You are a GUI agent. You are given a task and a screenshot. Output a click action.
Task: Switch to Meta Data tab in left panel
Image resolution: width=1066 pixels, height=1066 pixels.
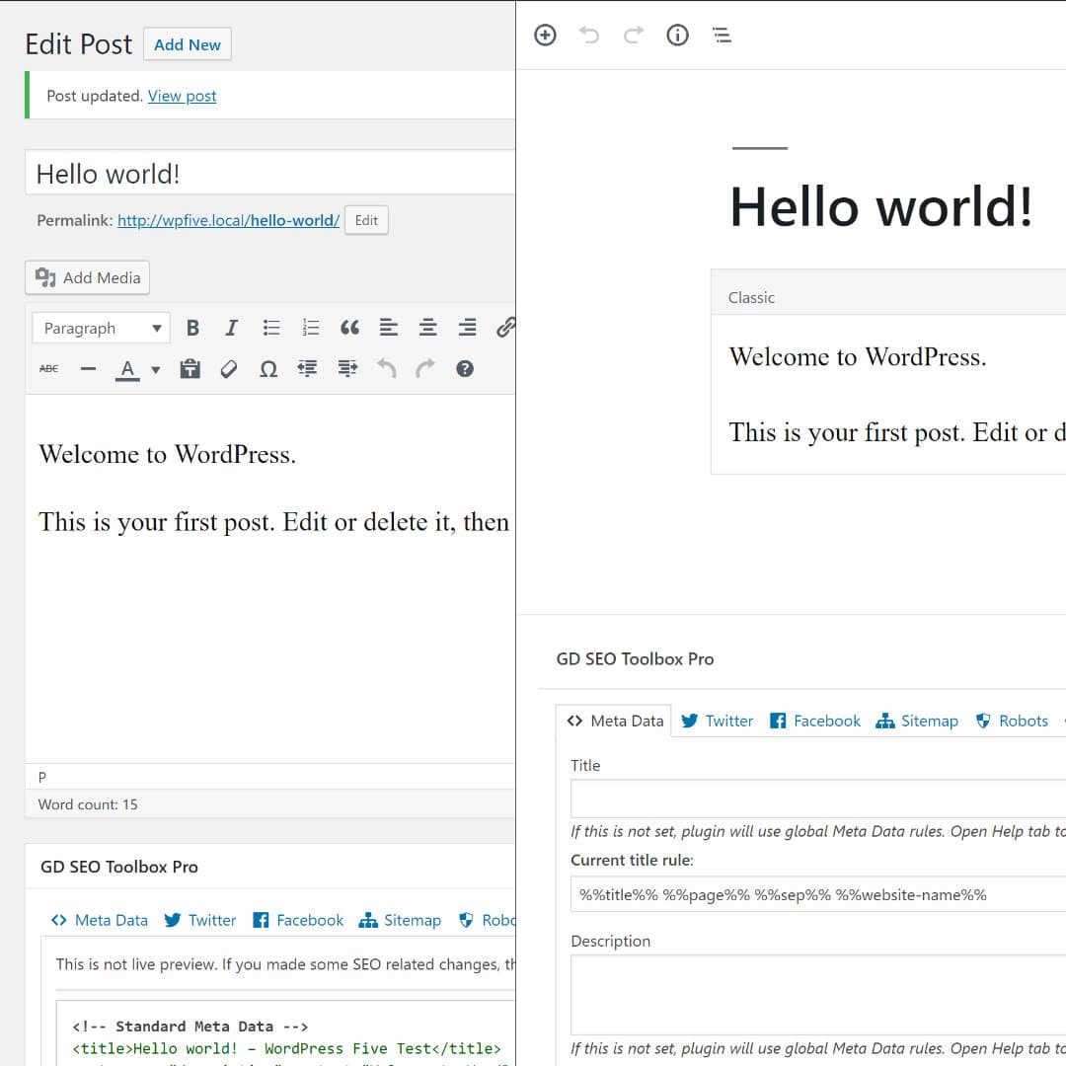[100, 920]
